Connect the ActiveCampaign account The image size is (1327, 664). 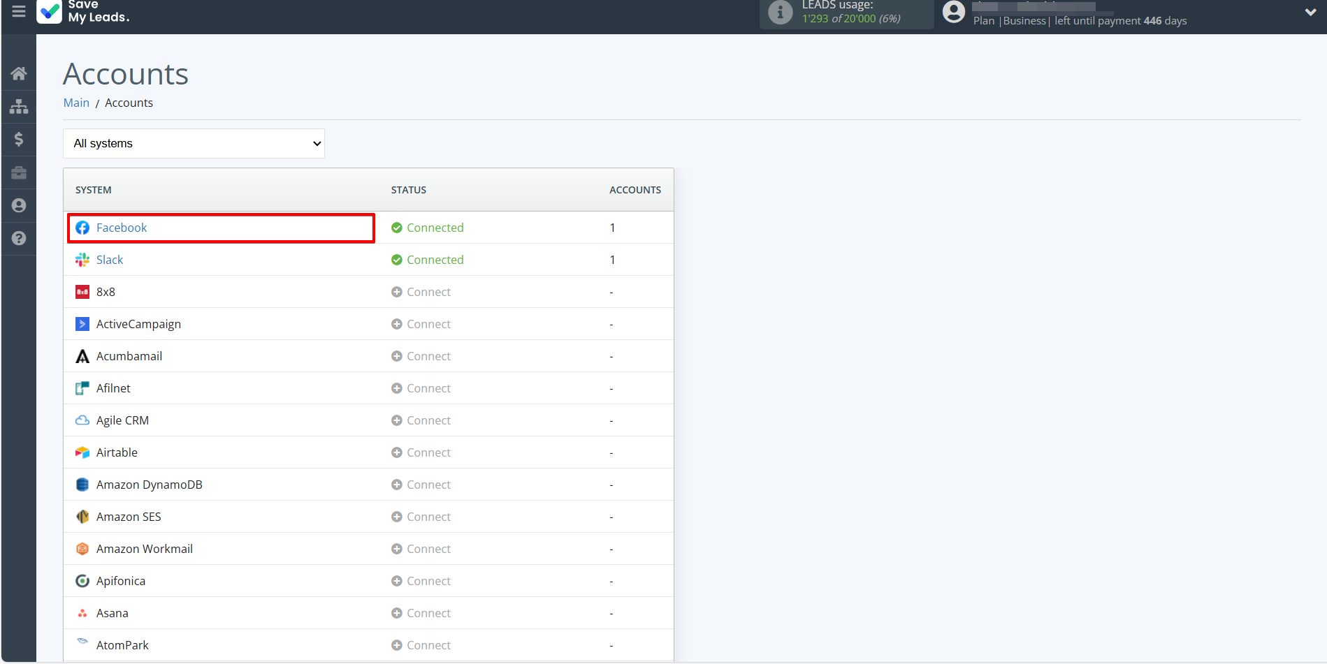pyautogui.click(x=421, y=324)
